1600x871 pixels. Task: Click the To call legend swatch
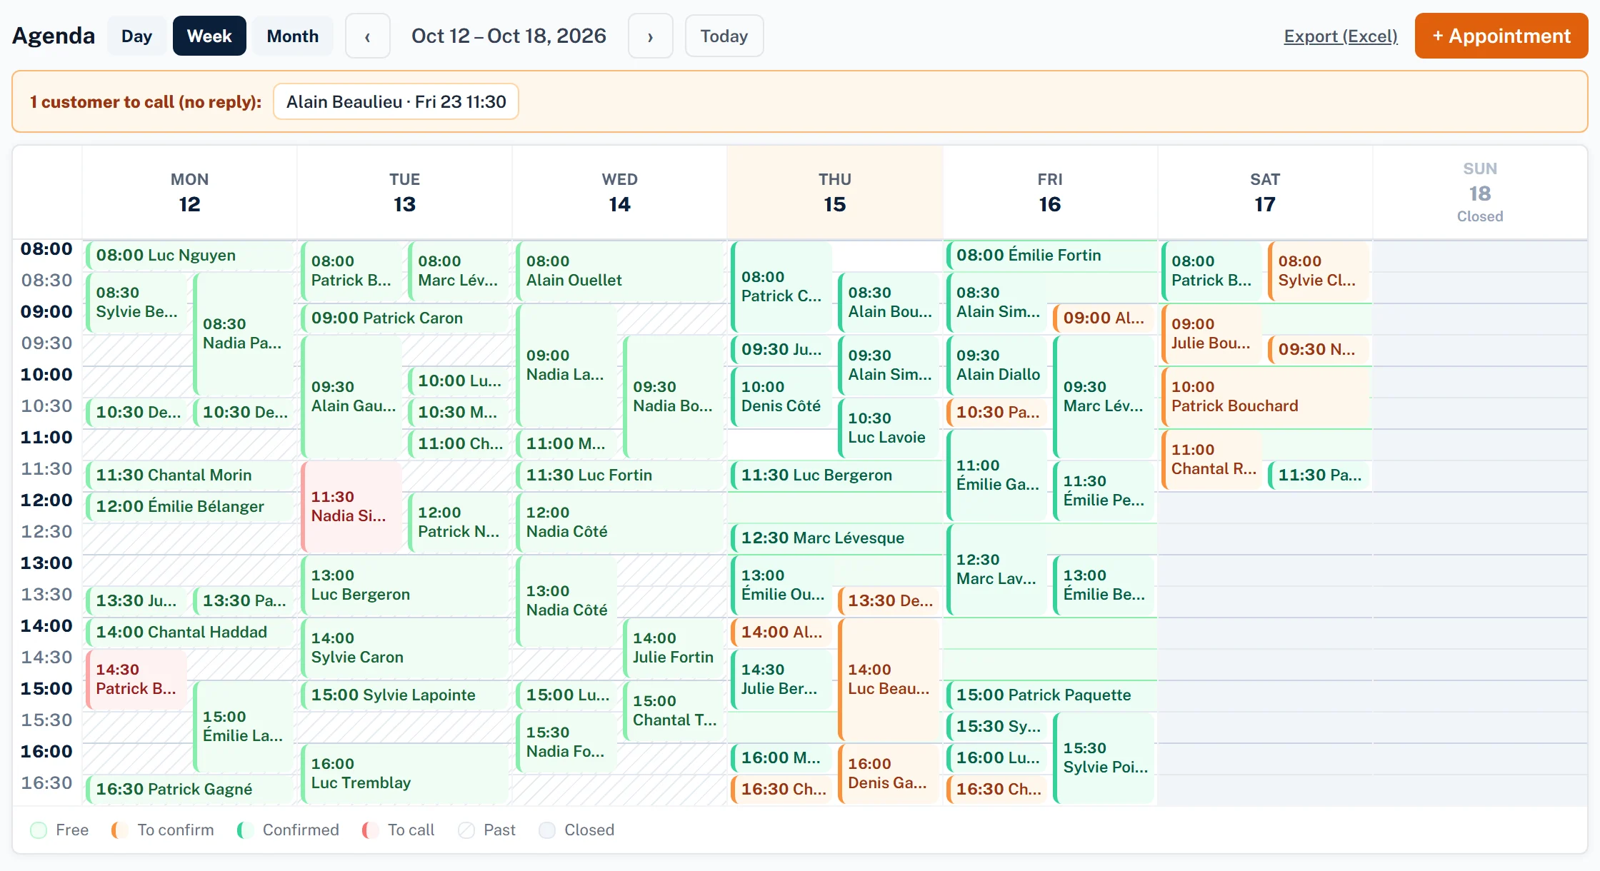[x=370, y=830]
